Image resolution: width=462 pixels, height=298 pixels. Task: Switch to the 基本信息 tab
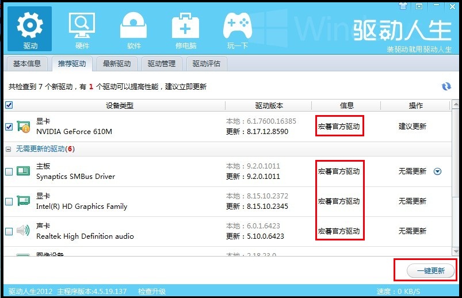click(x=27, y=64)
